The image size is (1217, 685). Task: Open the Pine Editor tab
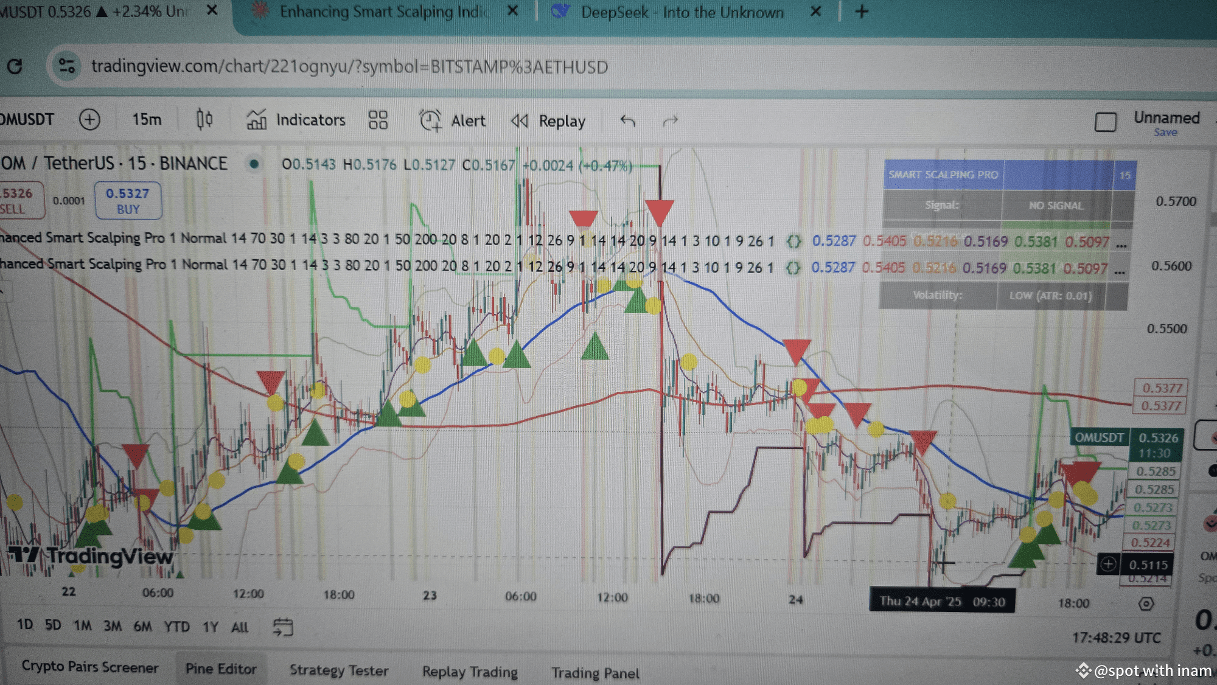(221, 669)
